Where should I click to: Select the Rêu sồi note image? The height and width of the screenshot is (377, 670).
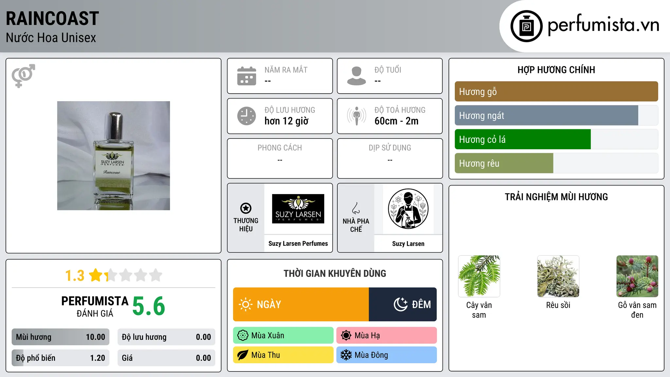558,276
